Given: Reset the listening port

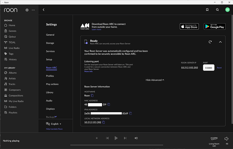Looking at the screenshot, I should tap(219, 68).
